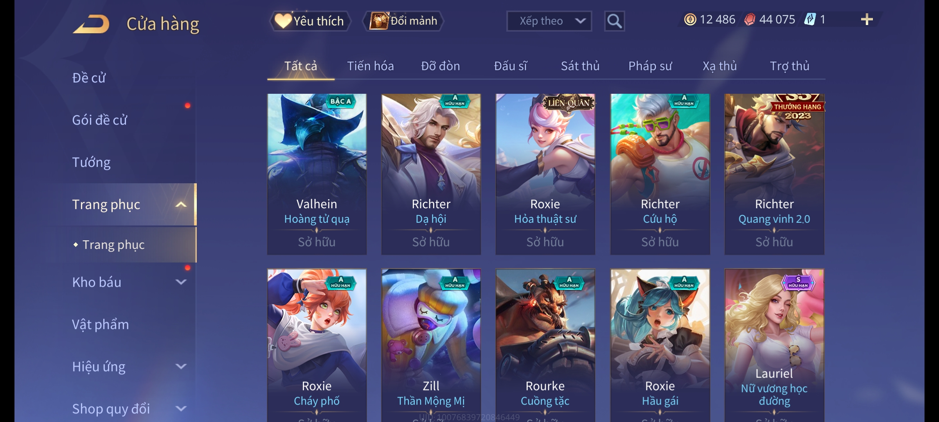Switch to the Tiến hóa tab
Viewport: 939px width, 422px height.
[370, 66]
